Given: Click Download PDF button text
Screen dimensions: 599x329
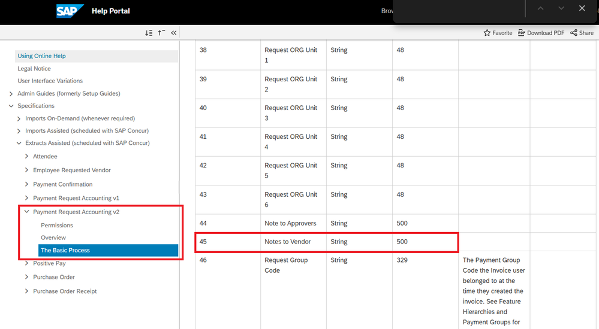Looking at the screenshot, I should pos(546,33).
